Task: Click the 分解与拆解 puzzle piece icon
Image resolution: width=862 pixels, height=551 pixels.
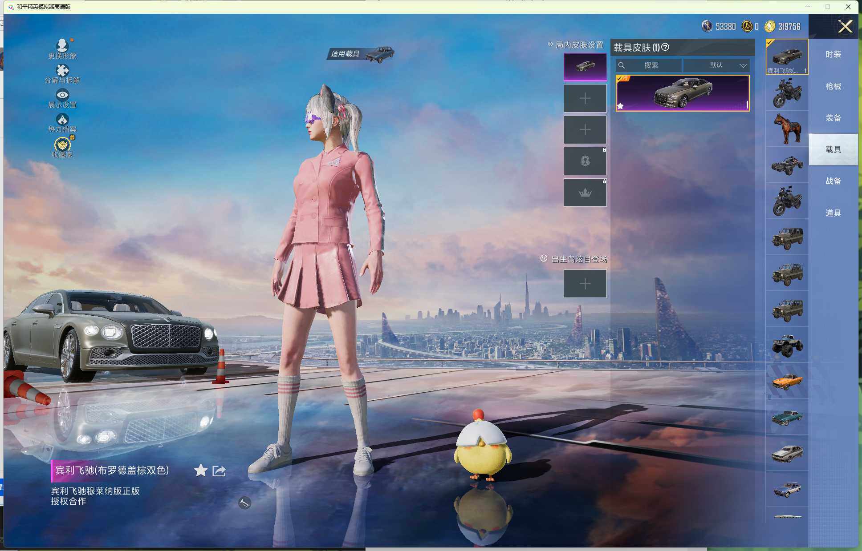Action: pos(62,71)
